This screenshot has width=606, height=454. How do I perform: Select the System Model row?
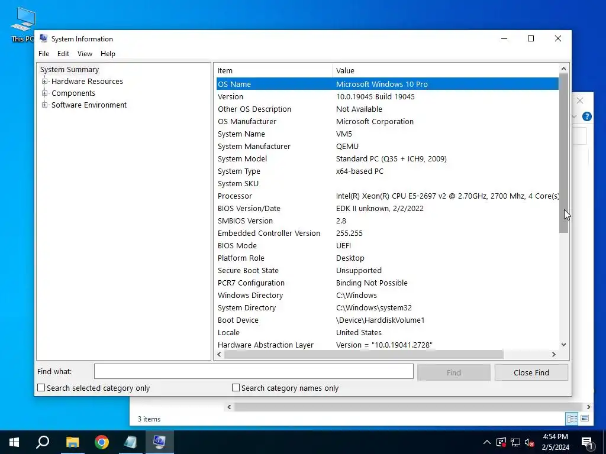point(387,158)
